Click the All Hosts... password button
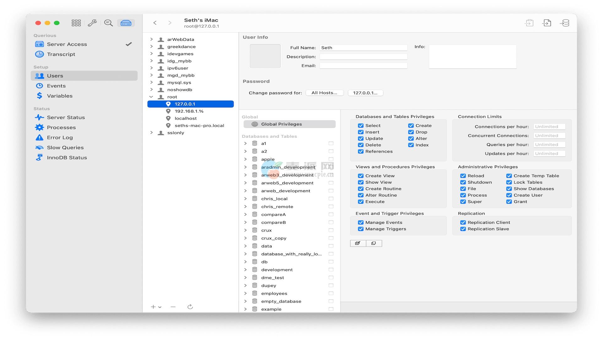Screen dimensions: 603x339 pyautogui.click(x=324, y=93)
